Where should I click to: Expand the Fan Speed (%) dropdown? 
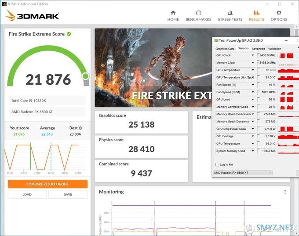tap(253, 85)
